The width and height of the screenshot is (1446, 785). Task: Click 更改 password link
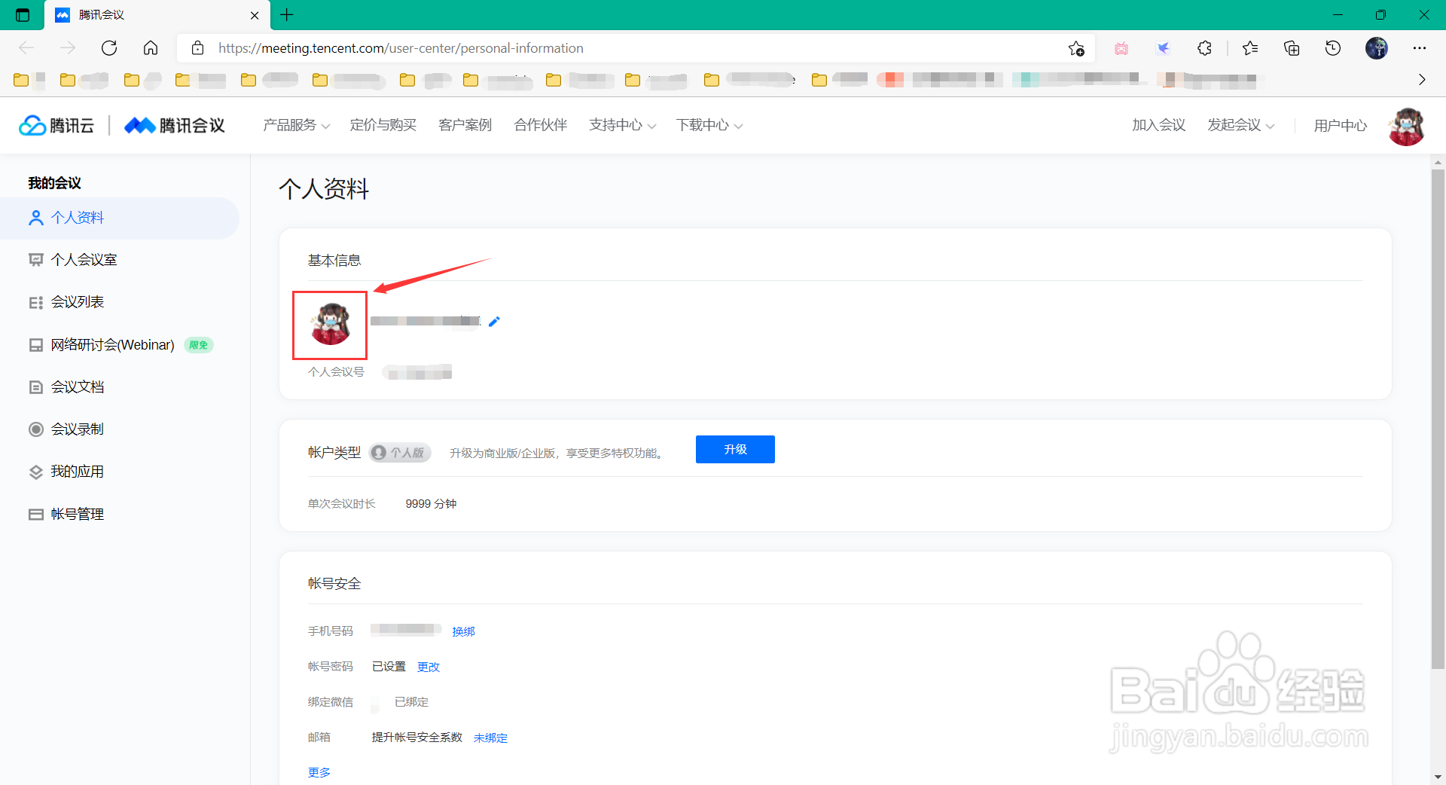429,667
